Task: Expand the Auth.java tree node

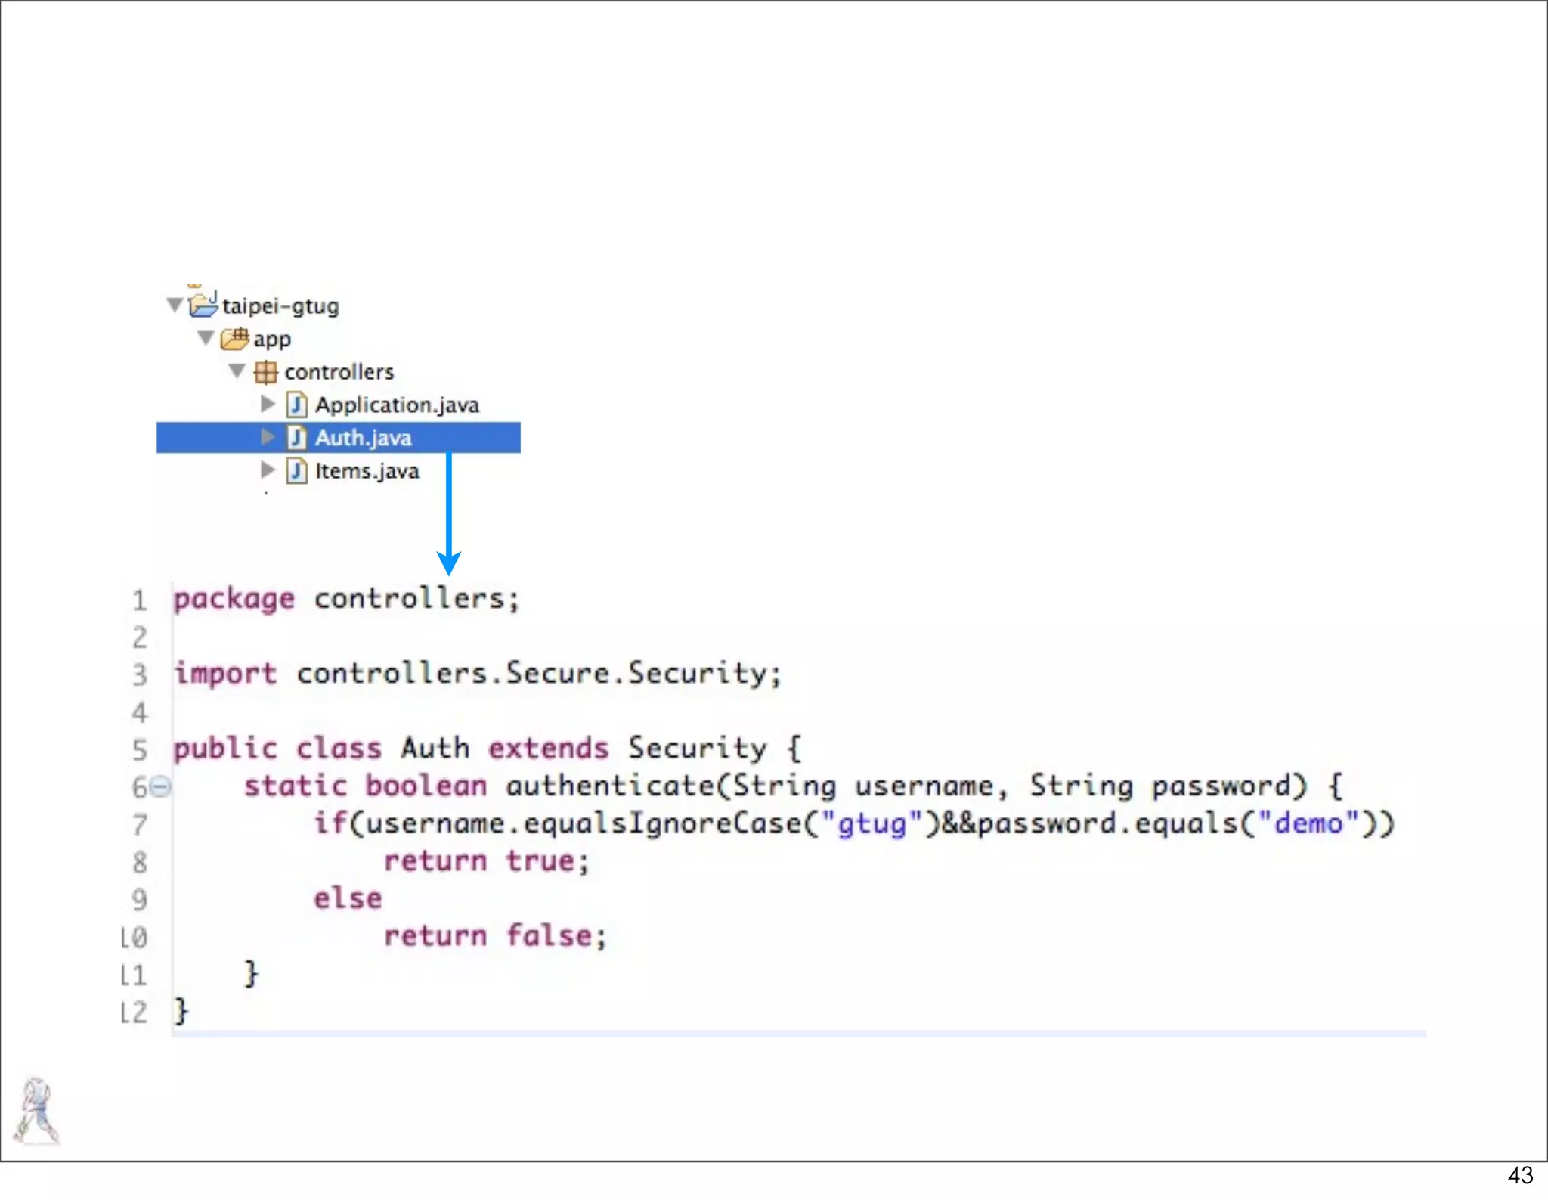Action: click(x=268, y=436)
